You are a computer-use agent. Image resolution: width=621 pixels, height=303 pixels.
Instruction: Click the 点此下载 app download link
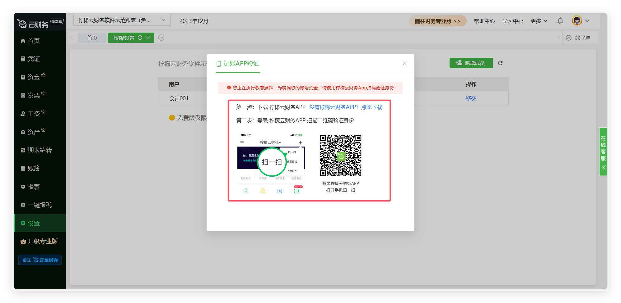(371, 107)
